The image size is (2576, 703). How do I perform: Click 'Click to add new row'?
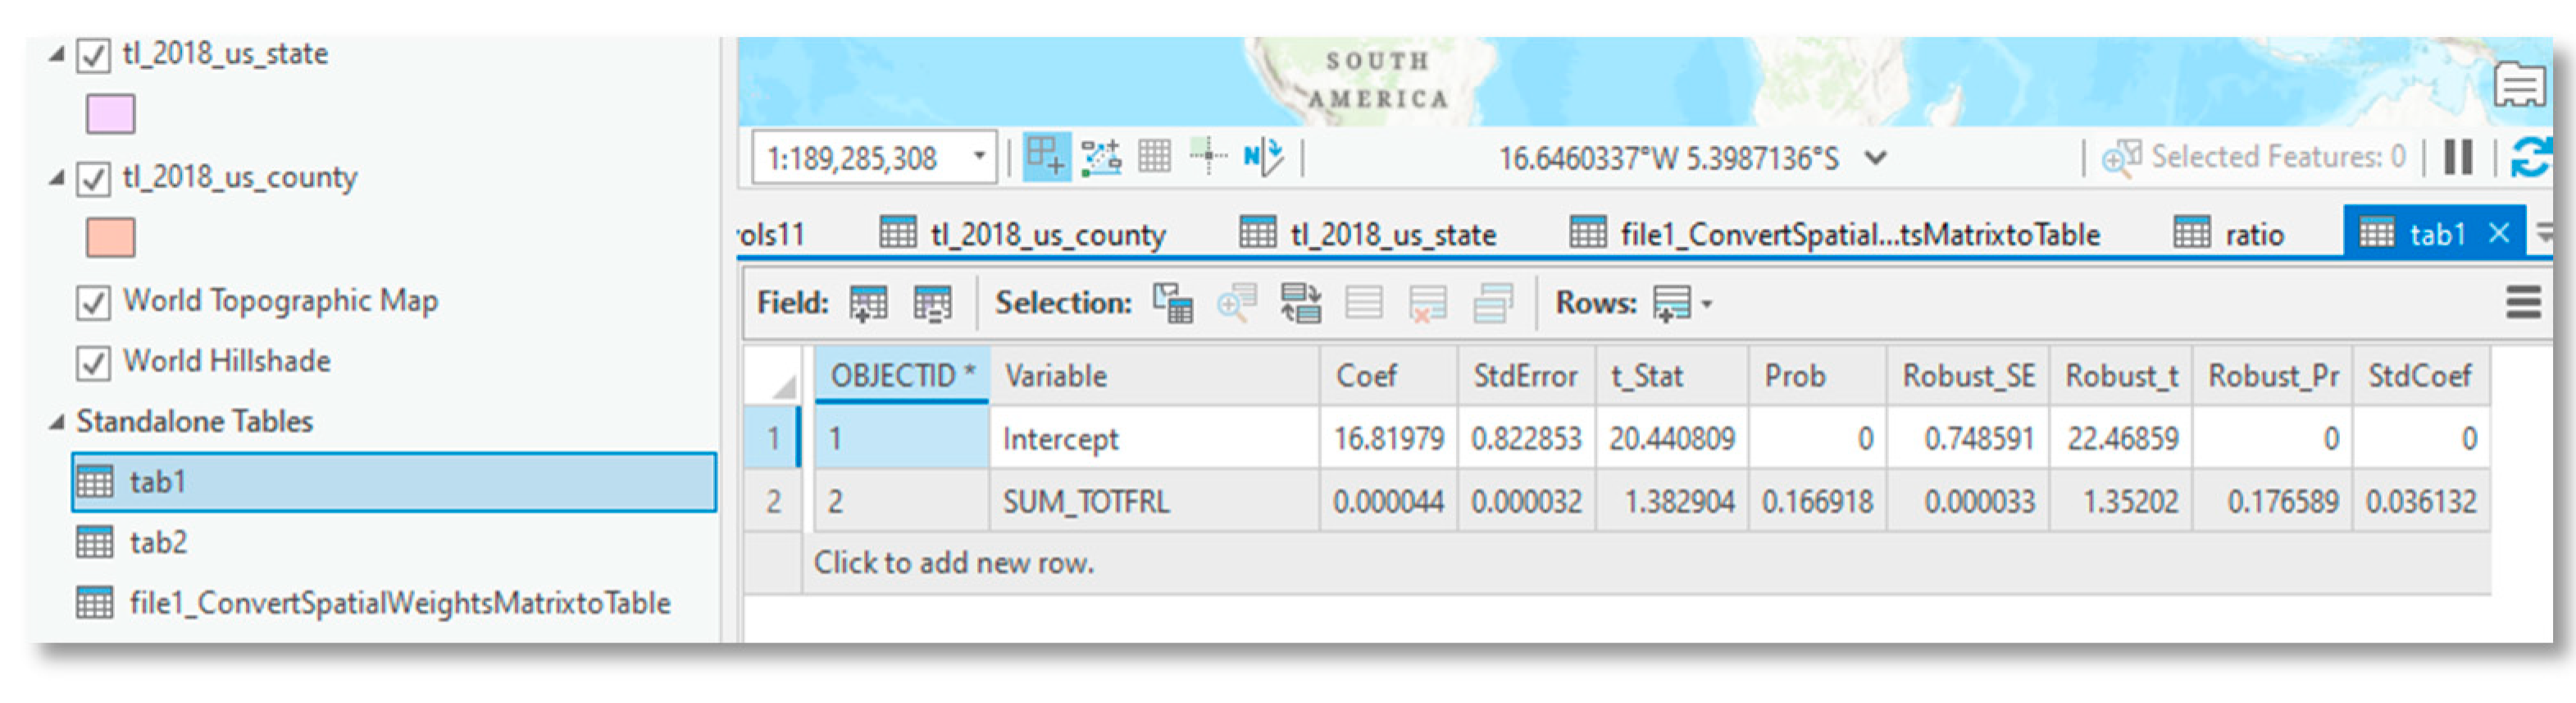point(953,563)
